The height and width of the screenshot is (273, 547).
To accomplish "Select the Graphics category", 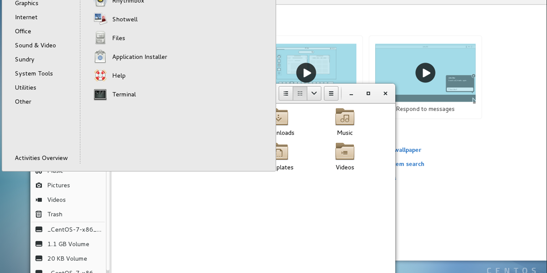I will (x=26, y=3).
